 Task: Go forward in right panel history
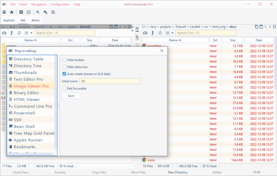click(x=270, y=27)
